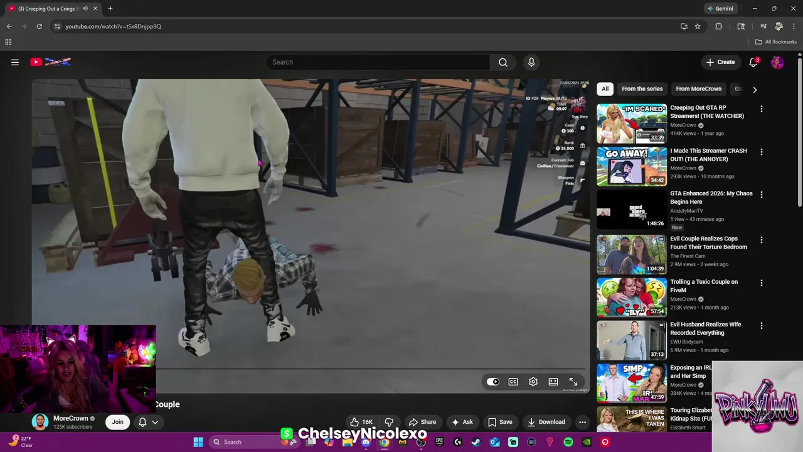Viewport: 803px width, 452px height.
Task: Select the All filter chip
Action: (x=605, y=89)
